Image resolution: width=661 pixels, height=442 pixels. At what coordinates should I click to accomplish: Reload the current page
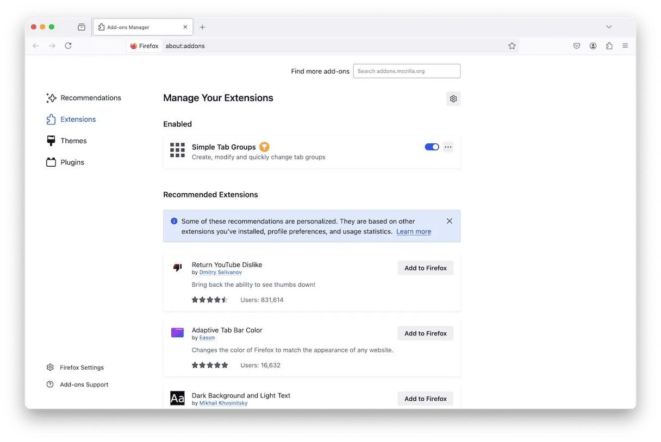tap(68, 46)
